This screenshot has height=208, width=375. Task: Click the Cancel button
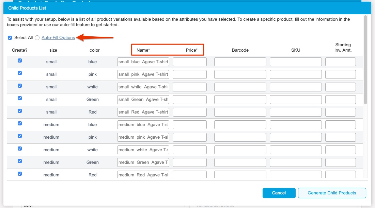point(279,193)
